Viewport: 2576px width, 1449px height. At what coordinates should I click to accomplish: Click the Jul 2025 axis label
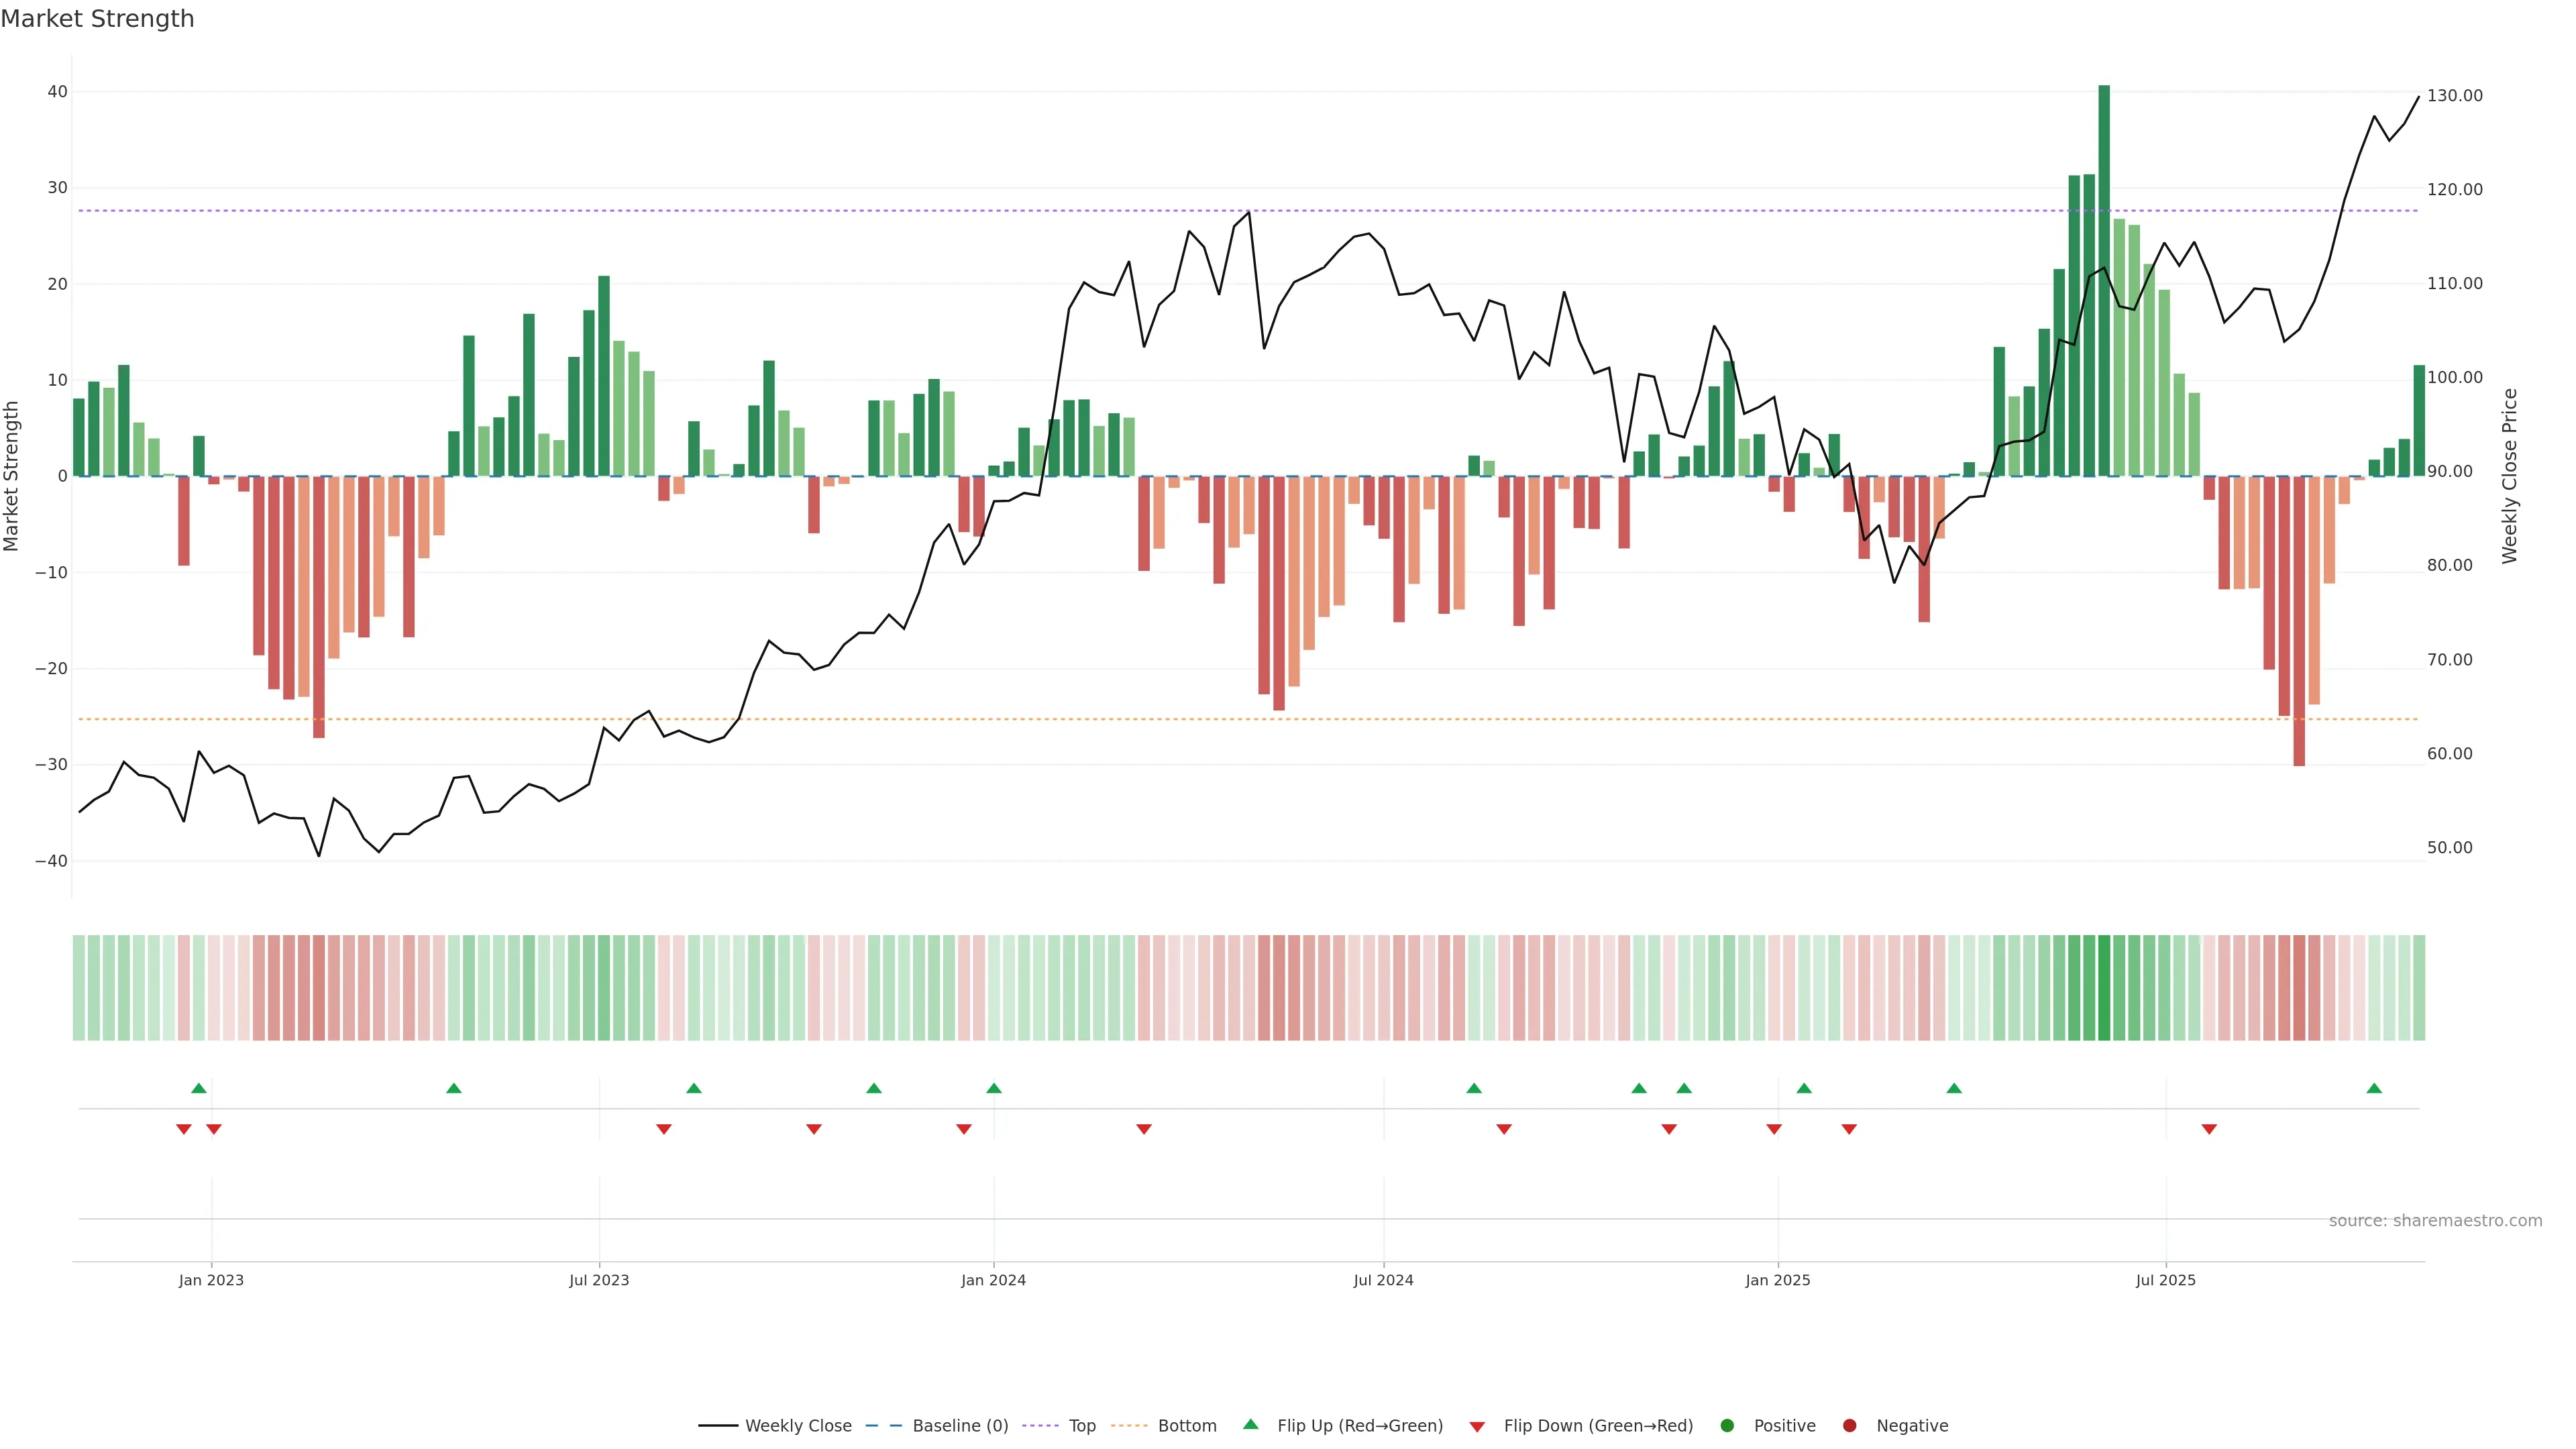click(x=2165, y=1280)
